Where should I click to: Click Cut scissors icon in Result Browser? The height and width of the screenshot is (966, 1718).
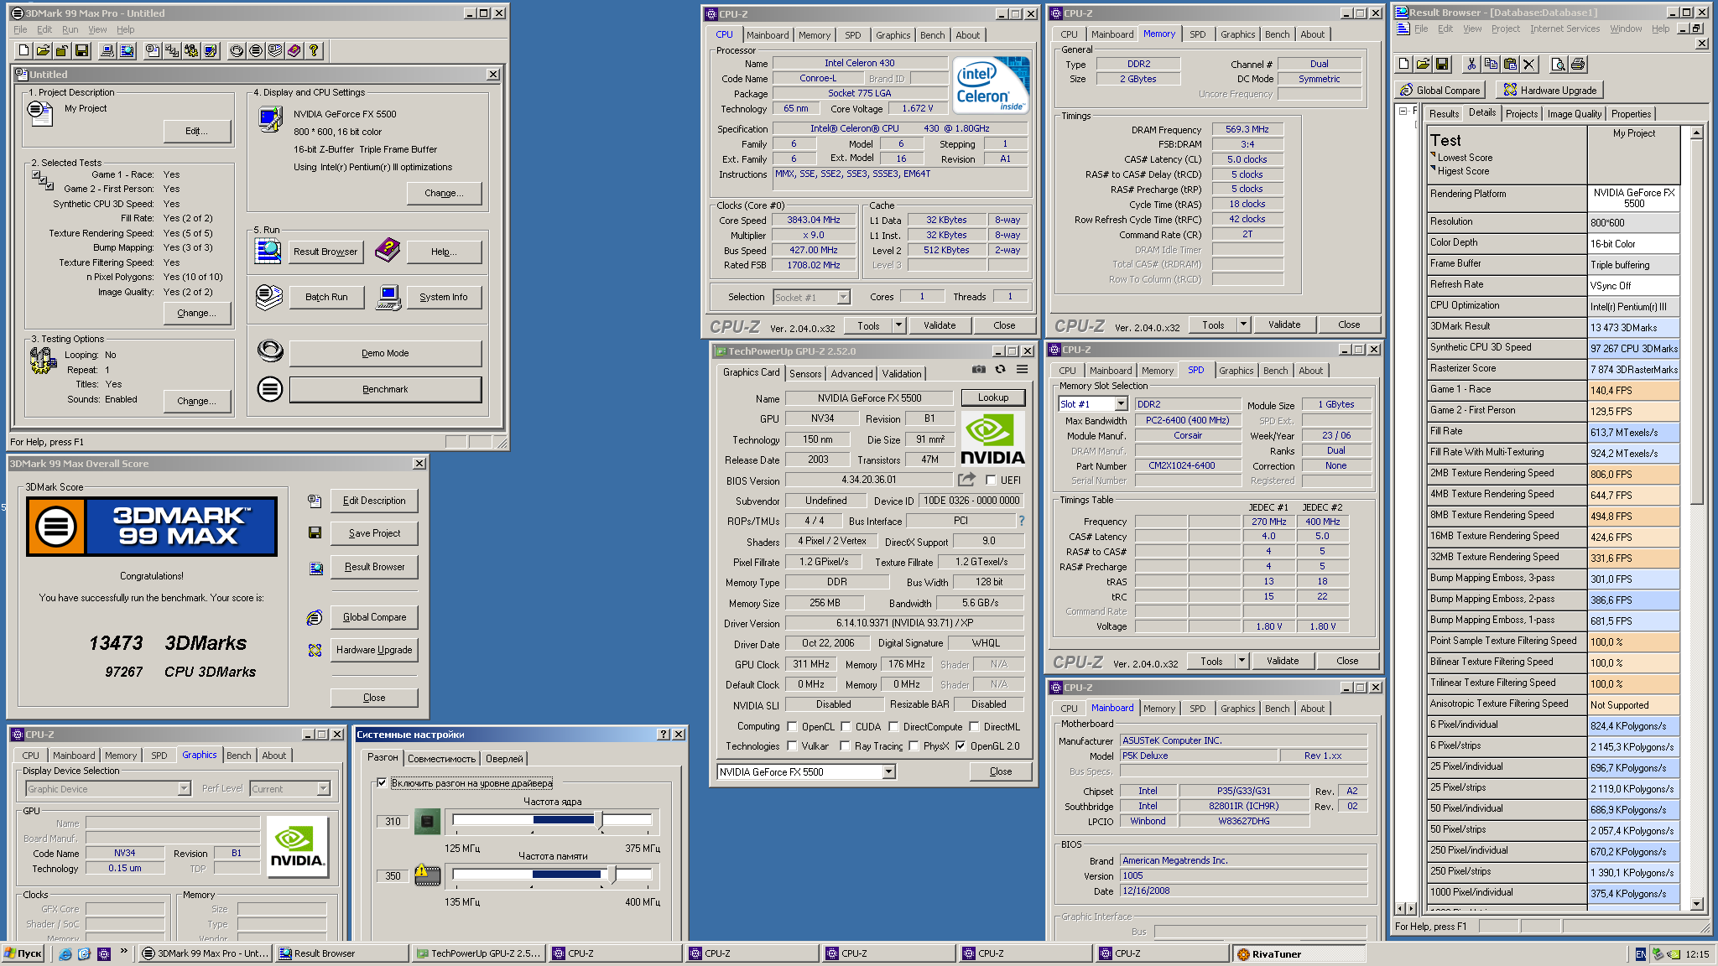coord(1471,64)
